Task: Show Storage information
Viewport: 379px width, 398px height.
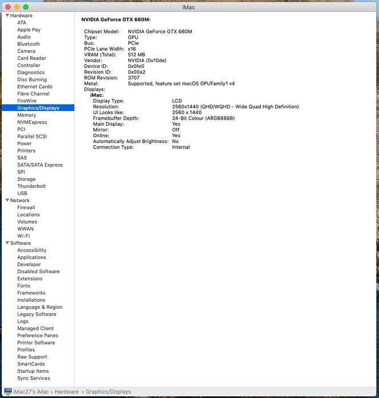Action: click(26, 179)
